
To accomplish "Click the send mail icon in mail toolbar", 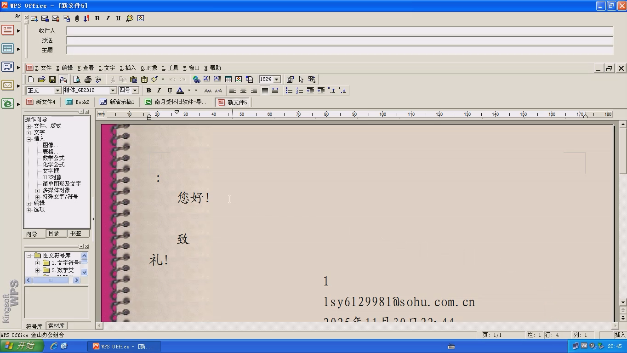I will (x=34, y=18).
